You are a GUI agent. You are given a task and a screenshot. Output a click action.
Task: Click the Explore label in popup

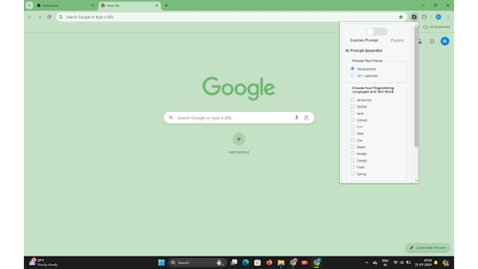click(397, 40)
